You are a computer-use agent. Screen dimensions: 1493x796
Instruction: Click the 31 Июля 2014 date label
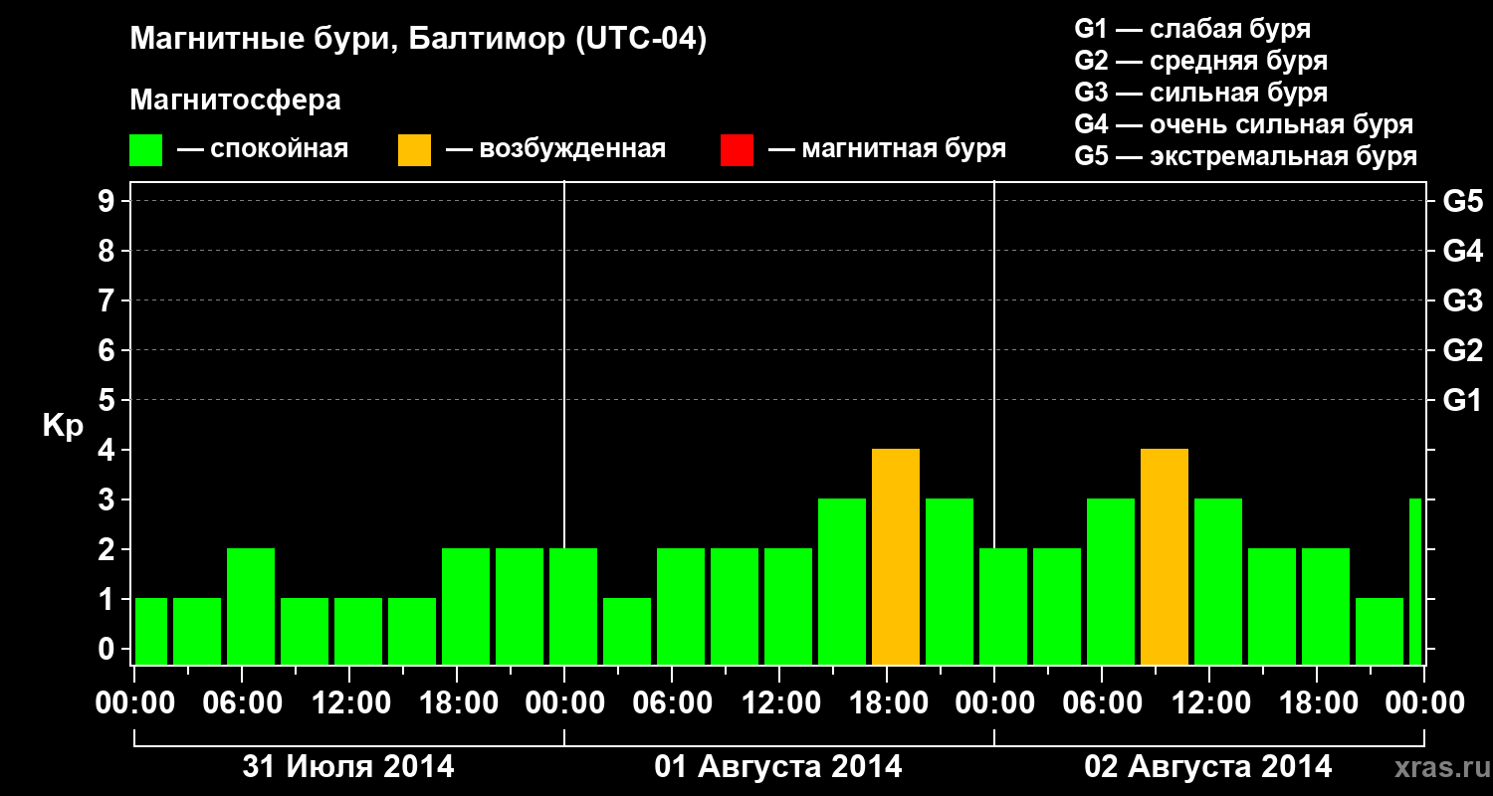[348, 767]
